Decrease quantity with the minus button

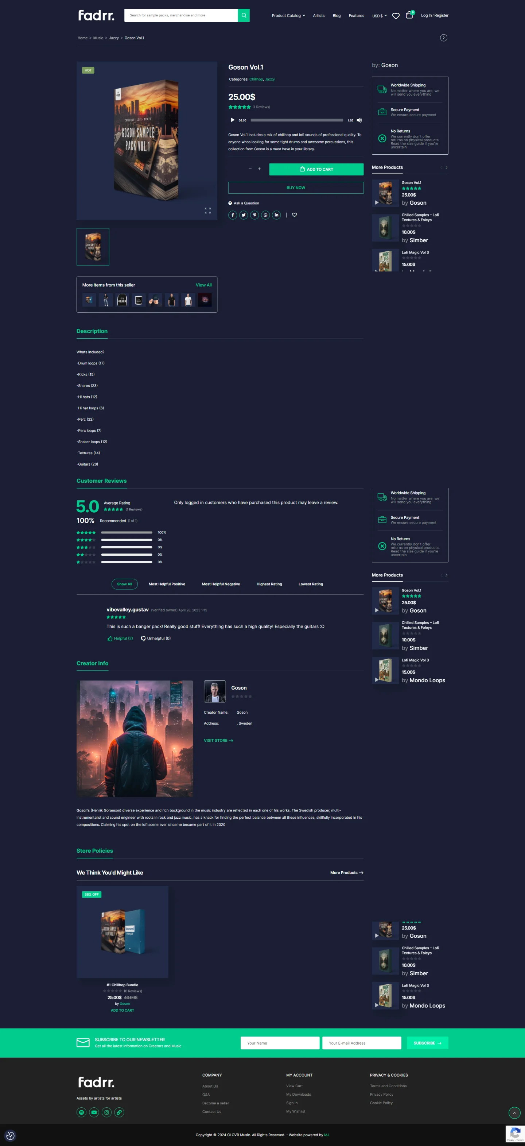250,169
